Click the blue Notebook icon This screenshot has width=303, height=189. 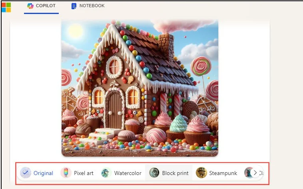pos(74,6)
